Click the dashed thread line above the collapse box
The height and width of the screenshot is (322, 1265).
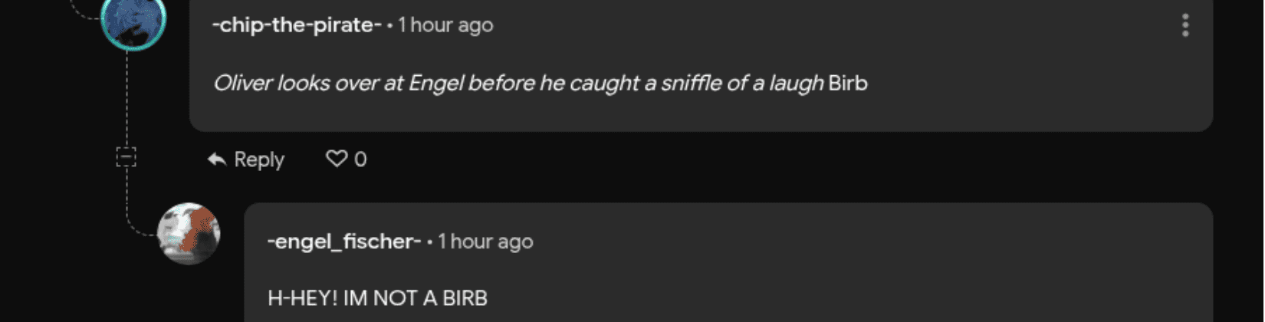point(127,100)
